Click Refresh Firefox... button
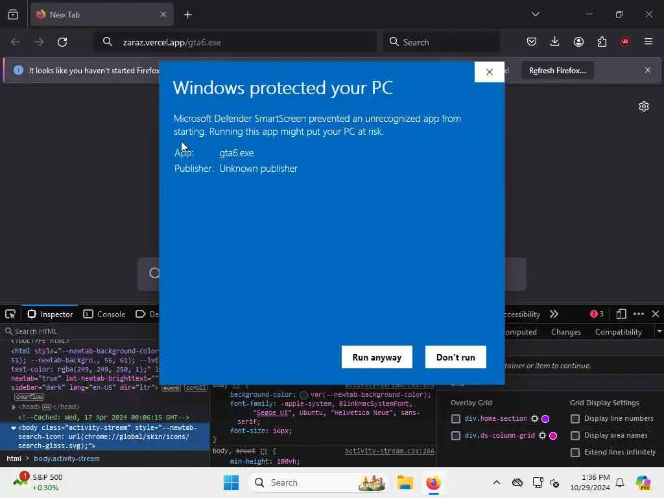This screenshot has height=498, width=664. (x=557, y=70)
